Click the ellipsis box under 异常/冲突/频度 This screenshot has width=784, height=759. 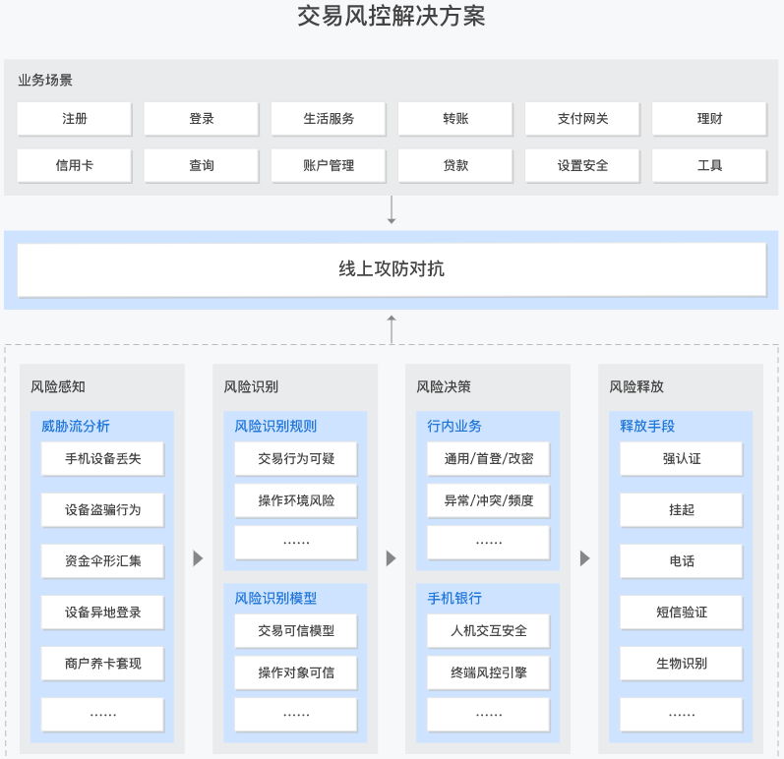click(x=489, y=543)
